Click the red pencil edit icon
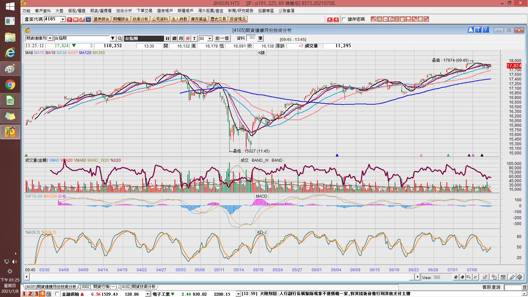Viewport: 528px width, 297px height. coord(374,19)
